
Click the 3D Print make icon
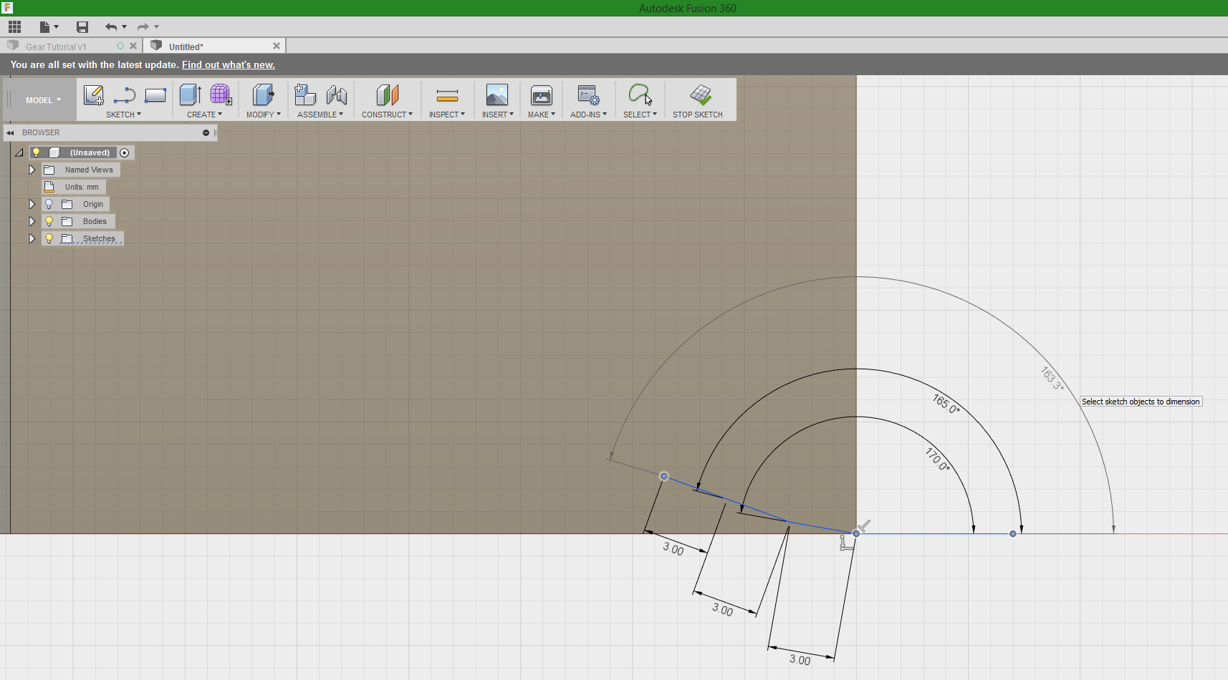coord(542,95)
